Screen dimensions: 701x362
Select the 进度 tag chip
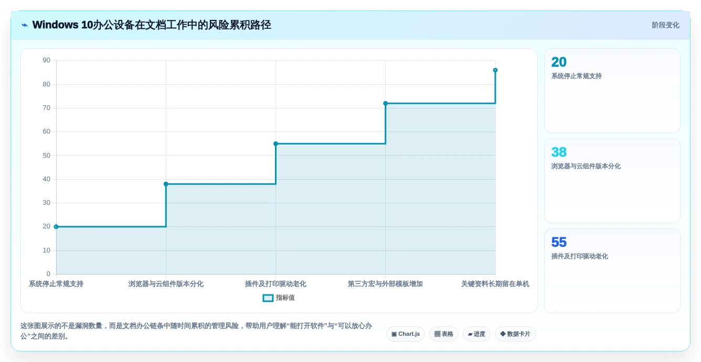pyautogui.click(x=476, y=334)
